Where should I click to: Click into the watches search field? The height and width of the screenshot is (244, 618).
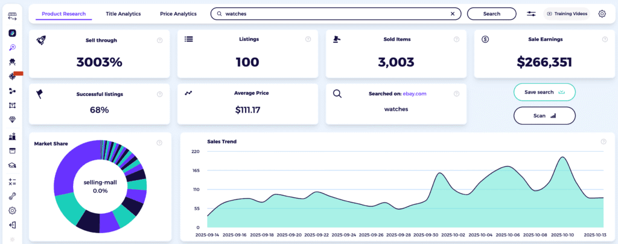(x=332, y=13)
